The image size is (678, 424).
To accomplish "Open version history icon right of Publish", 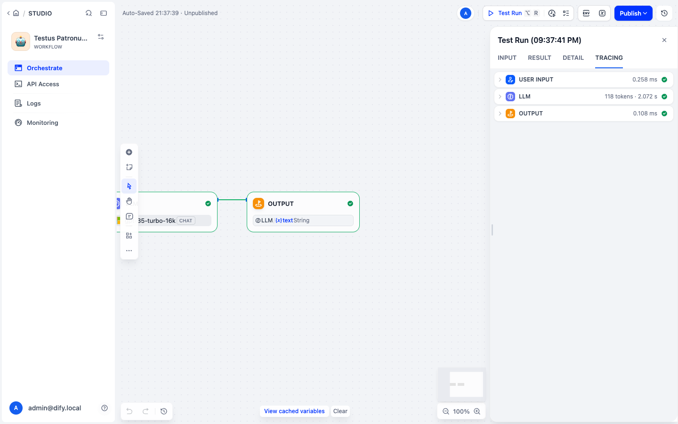I will coord(664,13).
